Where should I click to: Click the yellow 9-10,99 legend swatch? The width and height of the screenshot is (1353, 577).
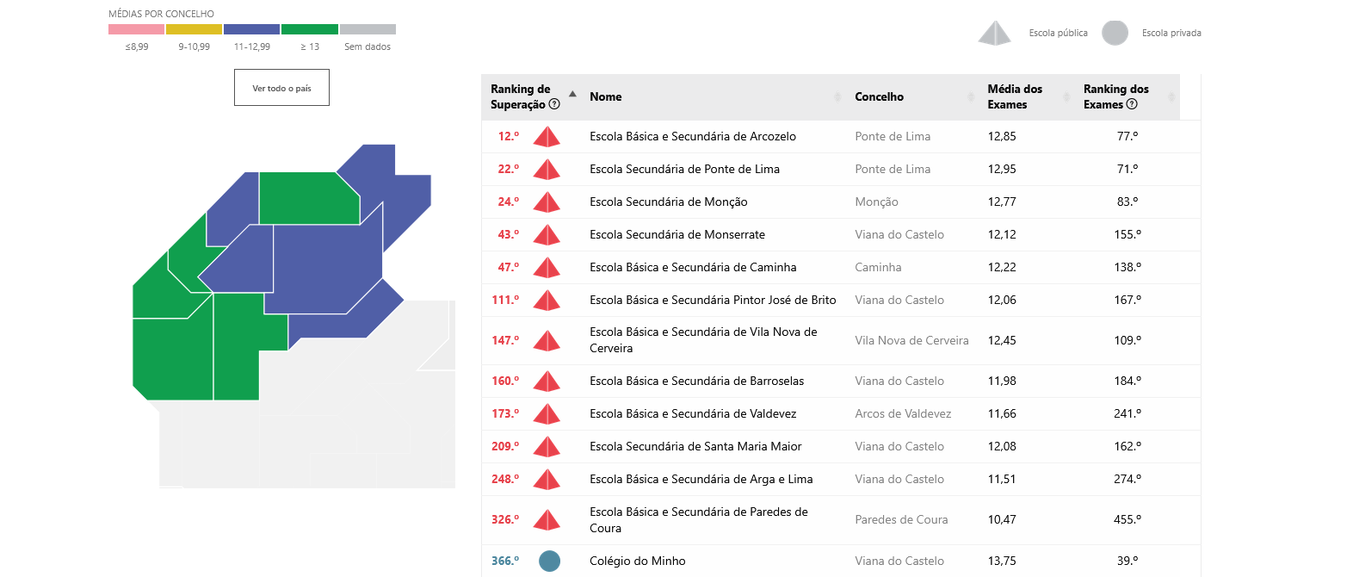point(194,29)
